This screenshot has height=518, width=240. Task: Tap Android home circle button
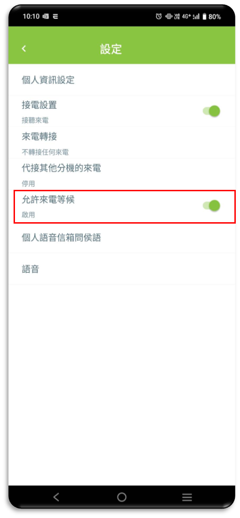pyautogui.click(x=122, y=497)
